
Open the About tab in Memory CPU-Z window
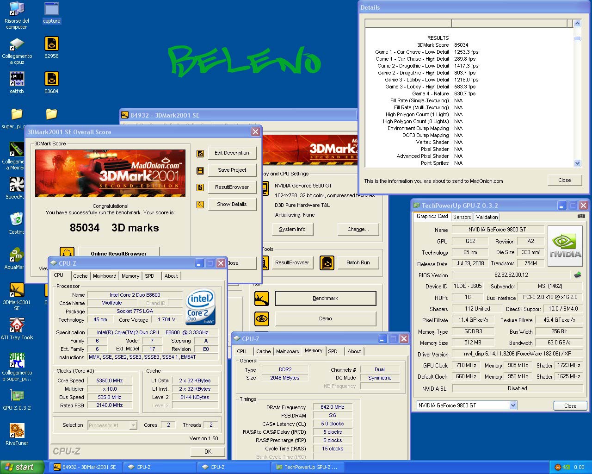coord(354,351)
